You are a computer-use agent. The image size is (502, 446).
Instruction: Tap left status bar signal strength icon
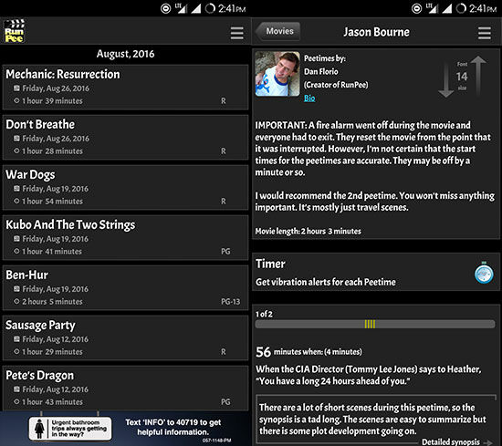pos(196,8)
